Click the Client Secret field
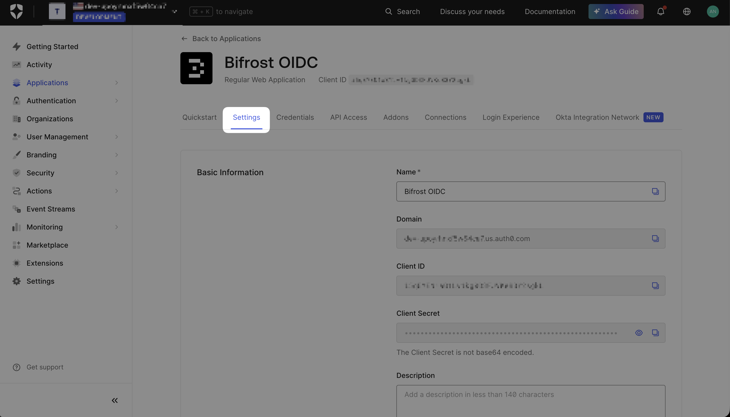This screenshot has height=417, width=730. 531,333
